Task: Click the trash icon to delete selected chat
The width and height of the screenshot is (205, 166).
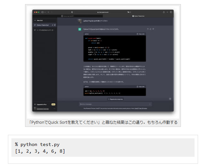Action: pyautogui.click(x=55, y=25)
